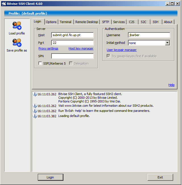182x185 pixels.
Task: Open the Services tab
Action: [x=119, y=22]
